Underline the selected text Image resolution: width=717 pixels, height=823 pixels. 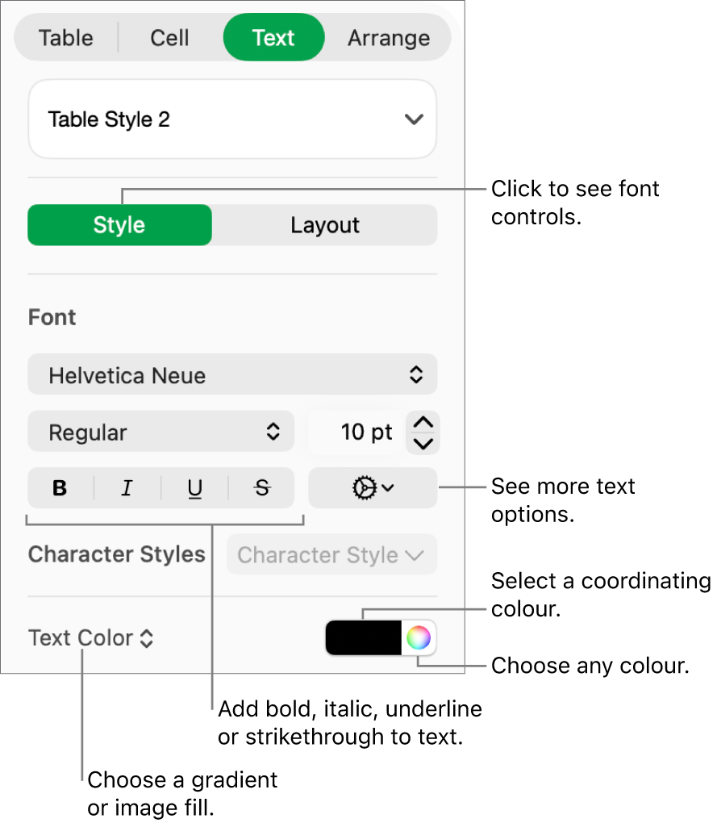tap(194, 487)
